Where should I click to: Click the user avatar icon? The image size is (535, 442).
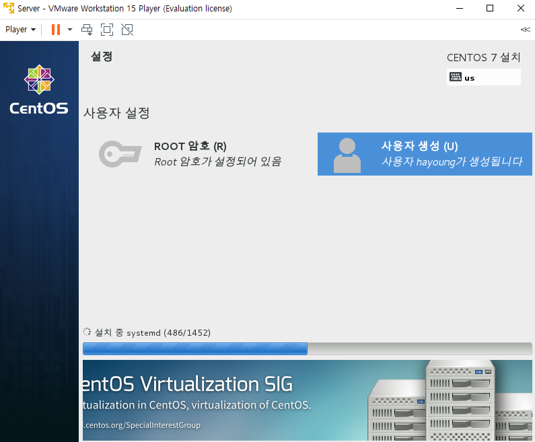pyautogui.click(x=347, y=155)
